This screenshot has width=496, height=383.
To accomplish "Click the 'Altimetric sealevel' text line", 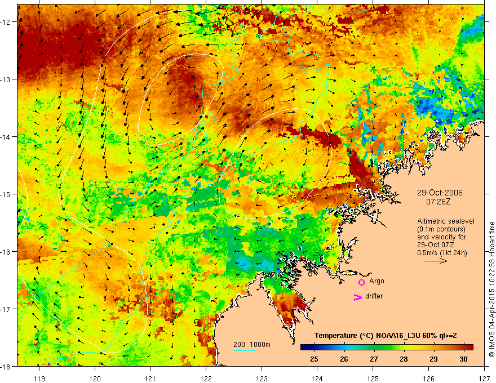I will [446, 221].
